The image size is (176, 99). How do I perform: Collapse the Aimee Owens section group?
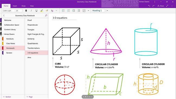3,34
